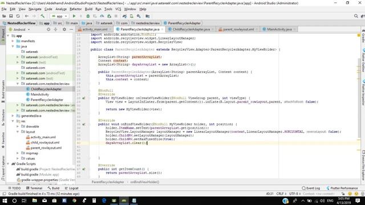
Task: Open Flutter Performance tool window
Action: click(342, 188)
